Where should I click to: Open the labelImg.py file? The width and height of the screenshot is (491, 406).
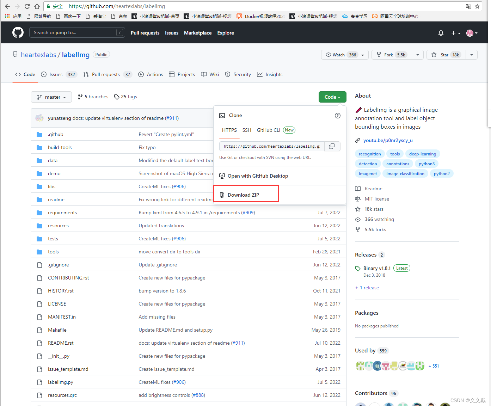(61, 382)
